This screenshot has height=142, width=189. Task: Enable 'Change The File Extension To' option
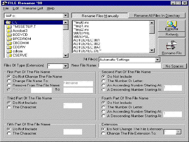(104, 133)
